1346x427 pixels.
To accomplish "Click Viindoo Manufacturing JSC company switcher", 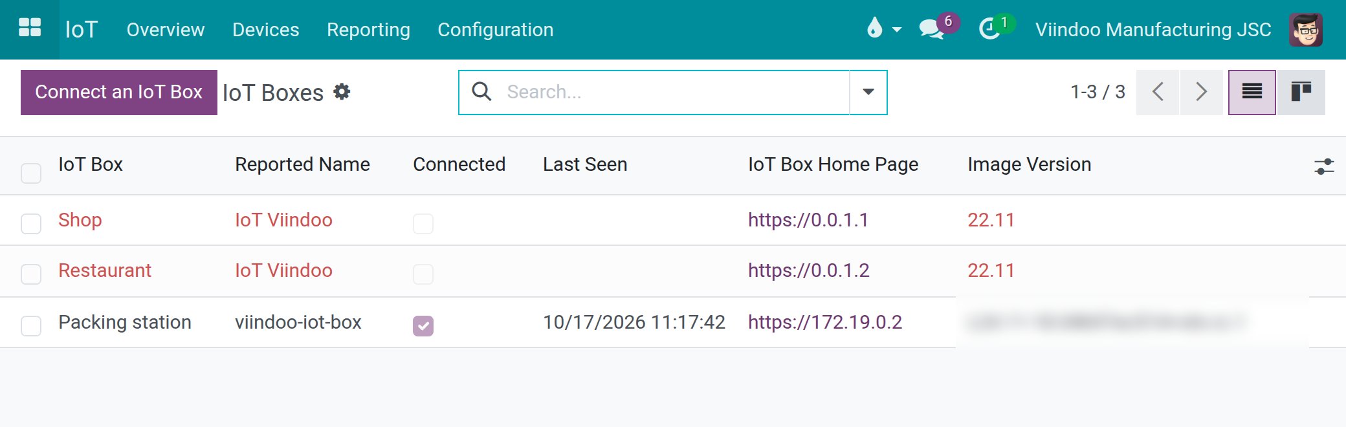I will point(1153,30).
